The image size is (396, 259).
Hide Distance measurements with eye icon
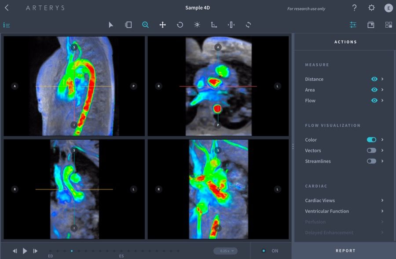coord(374,79)
